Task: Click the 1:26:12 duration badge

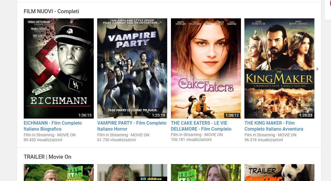Action: point(232,115)
